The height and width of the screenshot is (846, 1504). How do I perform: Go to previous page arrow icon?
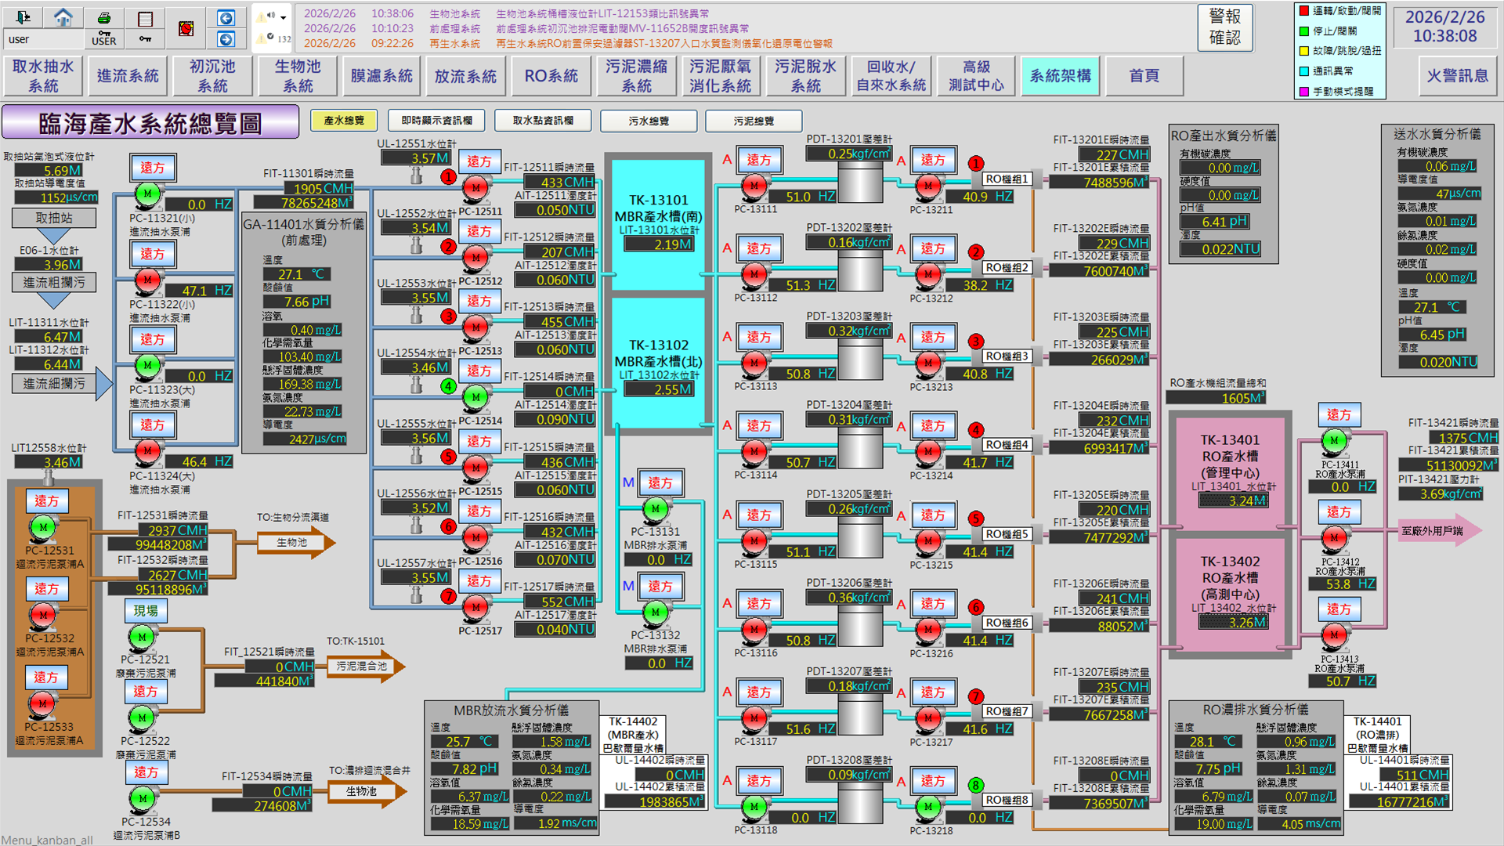click(x=226, y=17)
